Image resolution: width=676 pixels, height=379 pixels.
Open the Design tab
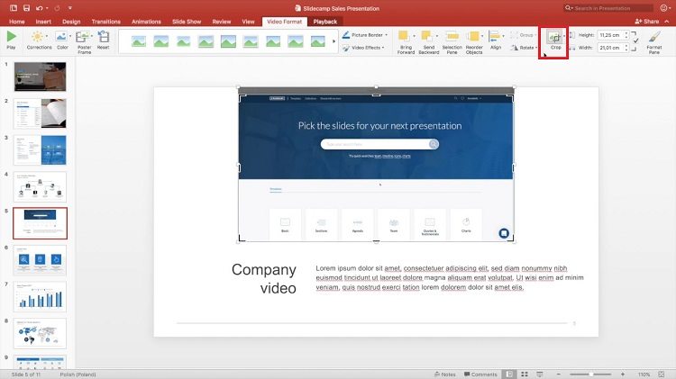71,22
